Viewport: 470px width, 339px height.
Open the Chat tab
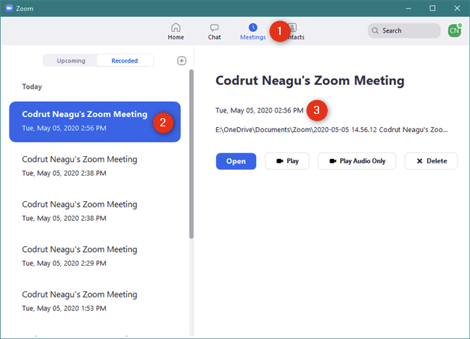(x=214, y=31)
